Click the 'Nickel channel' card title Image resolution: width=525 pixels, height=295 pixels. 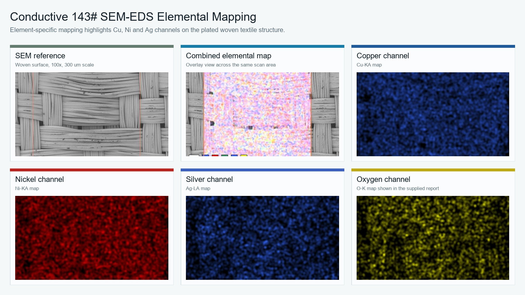[39, 179]
